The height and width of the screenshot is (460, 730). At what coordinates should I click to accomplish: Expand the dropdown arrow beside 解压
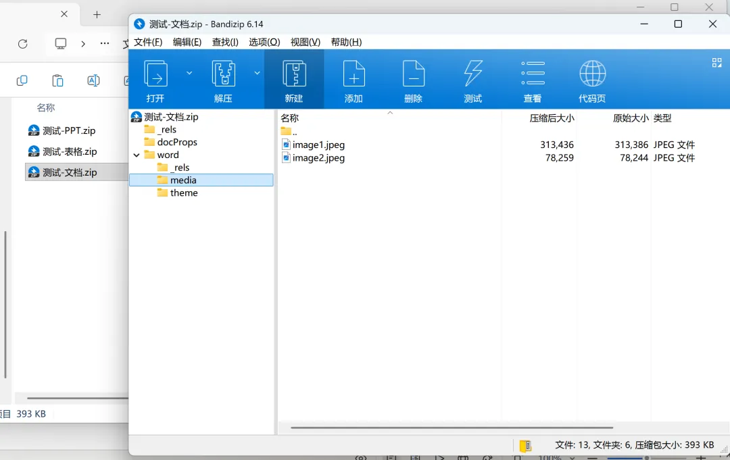[257, 73]
